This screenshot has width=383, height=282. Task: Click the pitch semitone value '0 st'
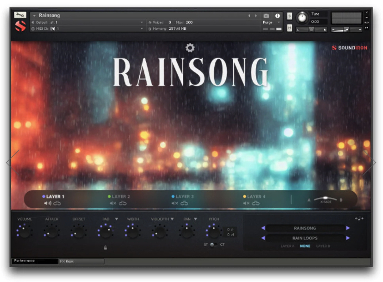click(x=230, y=229)
